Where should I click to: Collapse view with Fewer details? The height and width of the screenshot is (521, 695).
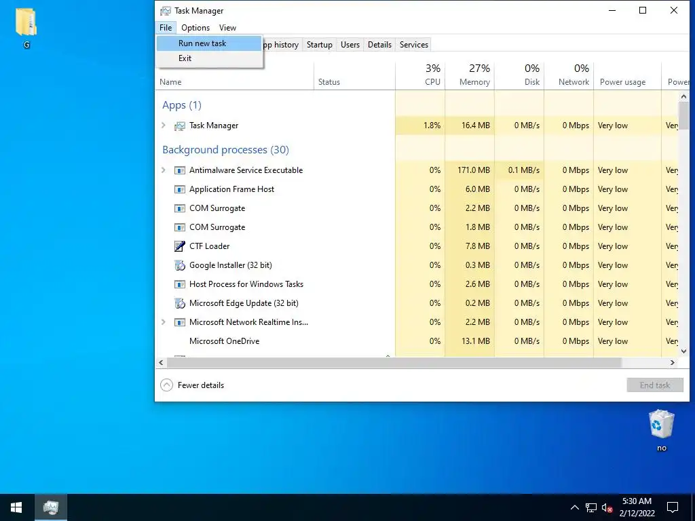(192, 385)
